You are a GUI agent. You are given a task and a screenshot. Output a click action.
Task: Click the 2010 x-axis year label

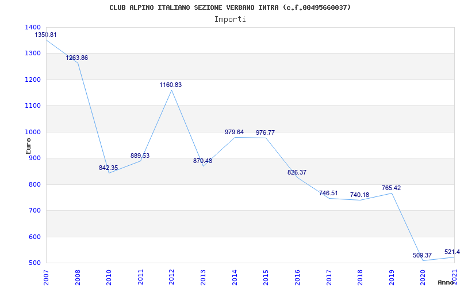109,277
